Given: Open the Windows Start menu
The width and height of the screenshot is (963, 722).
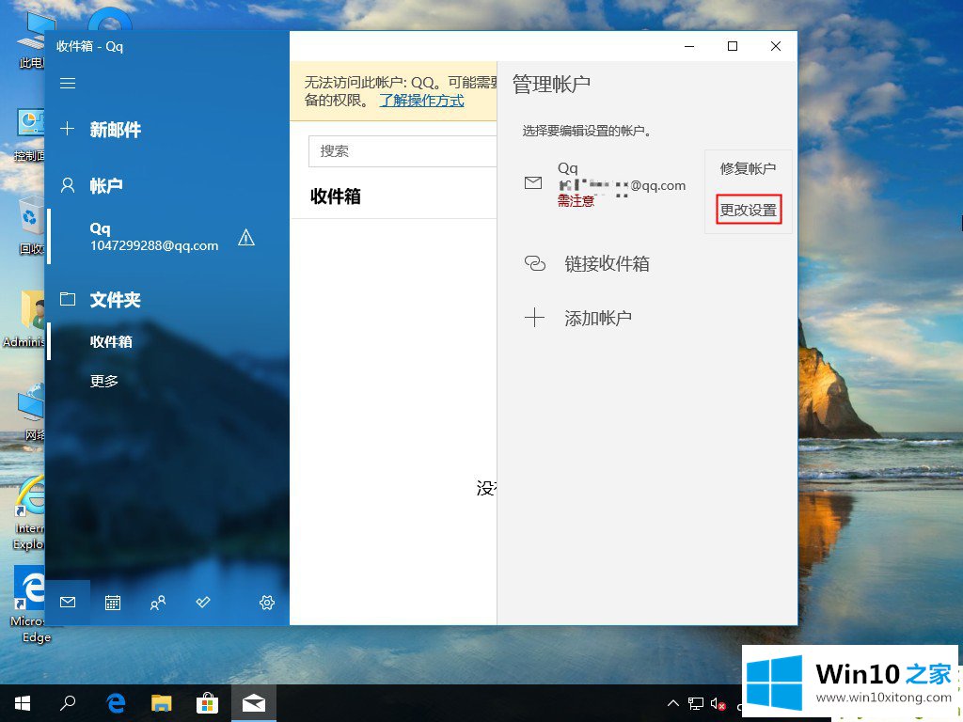Looking at the screenshot, I should (x=23, y=703).
